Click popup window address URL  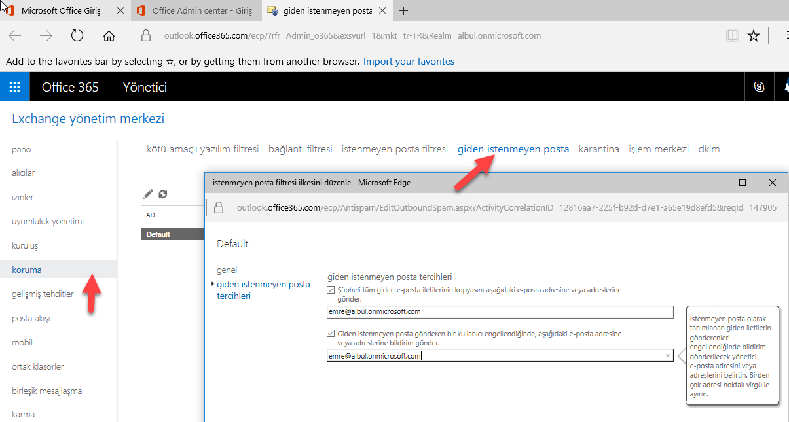coord(506,208)
